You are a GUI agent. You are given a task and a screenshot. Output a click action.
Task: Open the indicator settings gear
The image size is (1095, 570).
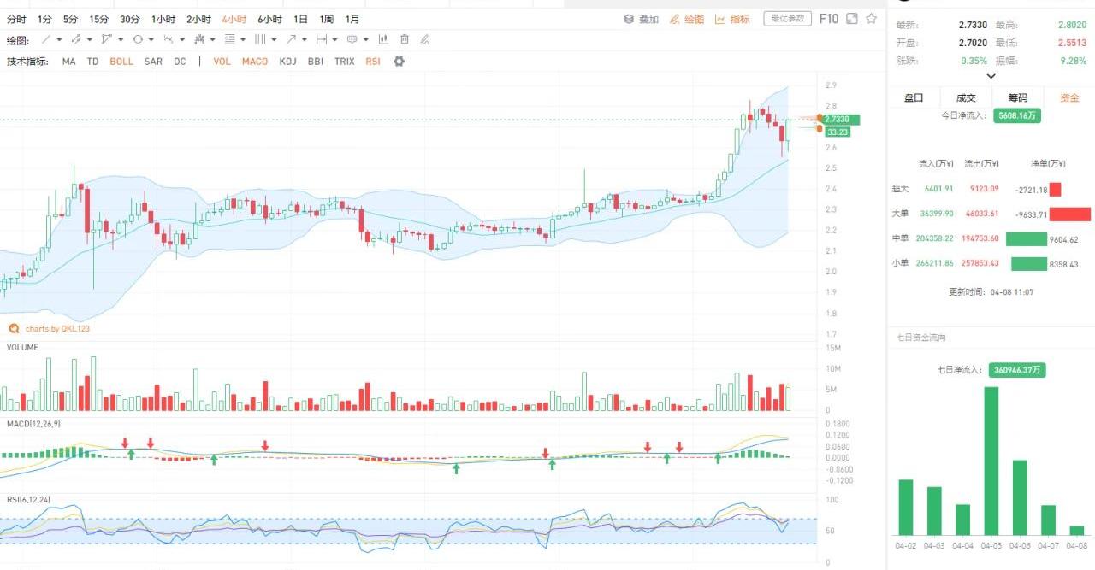click(x=399, y=62)
